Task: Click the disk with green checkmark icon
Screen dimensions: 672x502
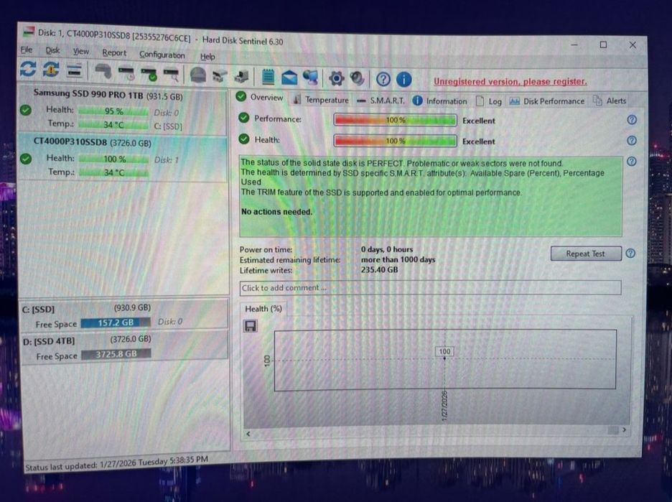Action: coord(149,74)
